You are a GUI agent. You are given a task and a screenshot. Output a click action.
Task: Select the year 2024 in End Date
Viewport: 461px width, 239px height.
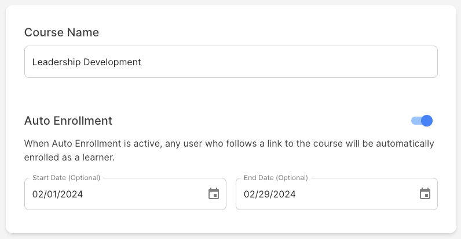(284, 194)
